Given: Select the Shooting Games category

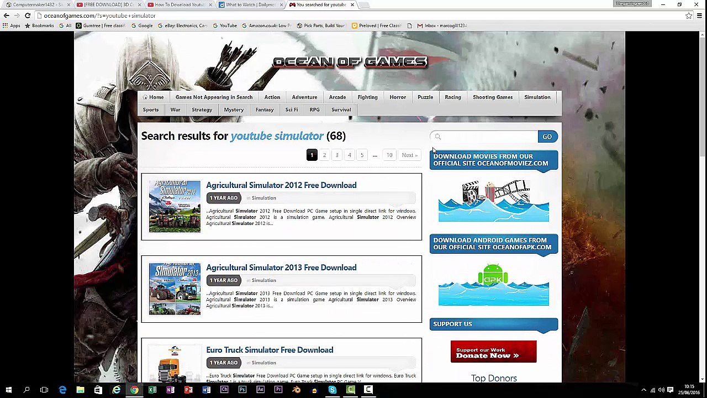Looking at the screenshot, I should click(493, 97).
